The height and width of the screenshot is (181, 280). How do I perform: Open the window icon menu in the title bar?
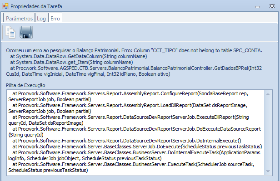tap(5, 6)
